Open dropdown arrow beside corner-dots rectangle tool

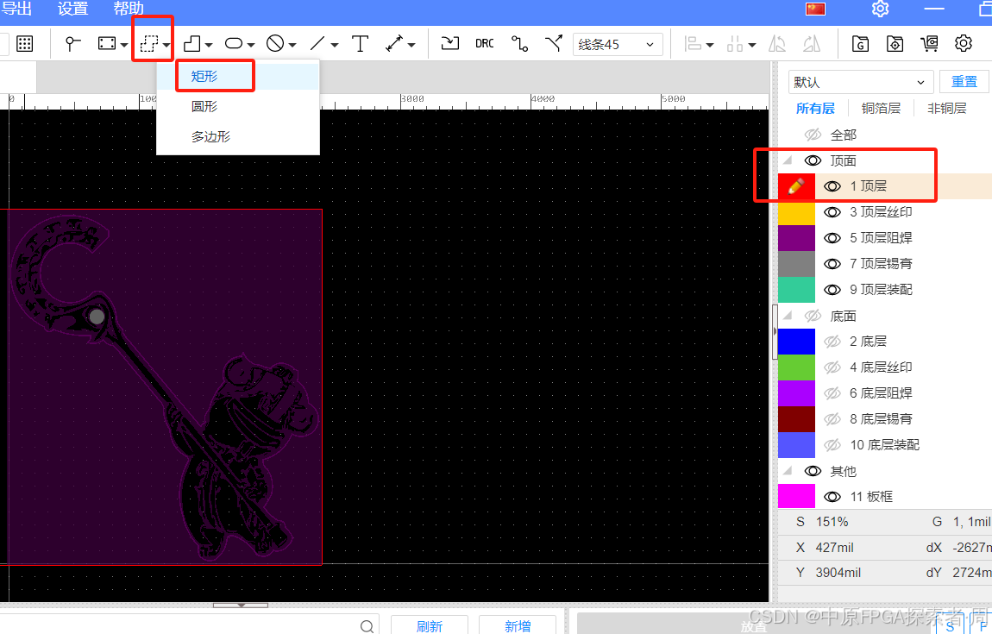tap(124, 45)
